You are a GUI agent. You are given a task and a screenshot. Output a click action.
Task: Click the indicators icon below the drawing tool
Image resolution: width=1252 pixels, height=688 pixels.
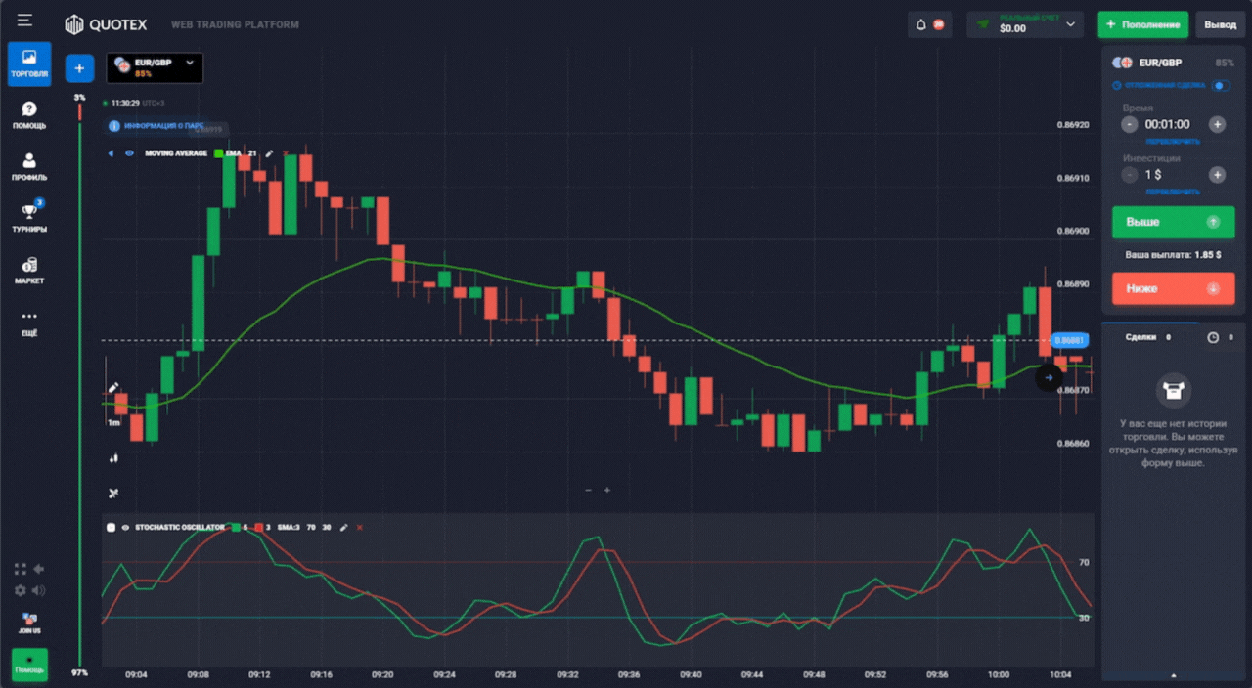click(x=113, y=457)
